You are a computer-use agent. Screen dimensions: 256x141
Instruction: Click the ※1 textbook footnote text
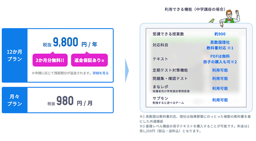pyautogui.click(x=195, y=119)
